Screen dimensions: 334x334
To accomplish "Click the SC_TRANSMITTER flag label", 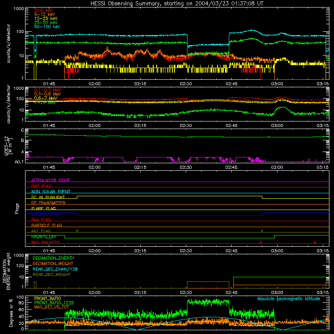I will 48,203.
